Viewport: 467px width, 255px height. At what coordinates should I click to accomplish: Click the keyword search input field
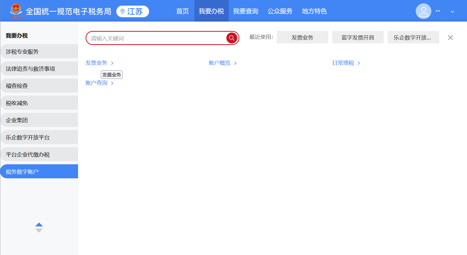tap(156, 38)
